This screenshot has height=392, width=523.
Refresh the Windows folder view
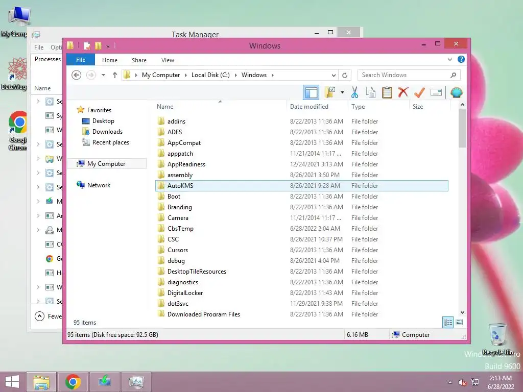(x=345, y=75)
